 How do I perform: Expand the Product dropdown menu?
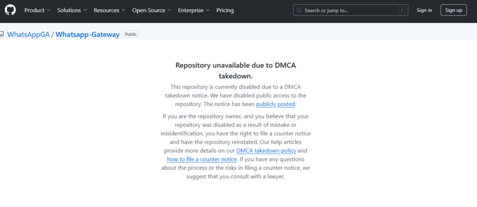37,10
